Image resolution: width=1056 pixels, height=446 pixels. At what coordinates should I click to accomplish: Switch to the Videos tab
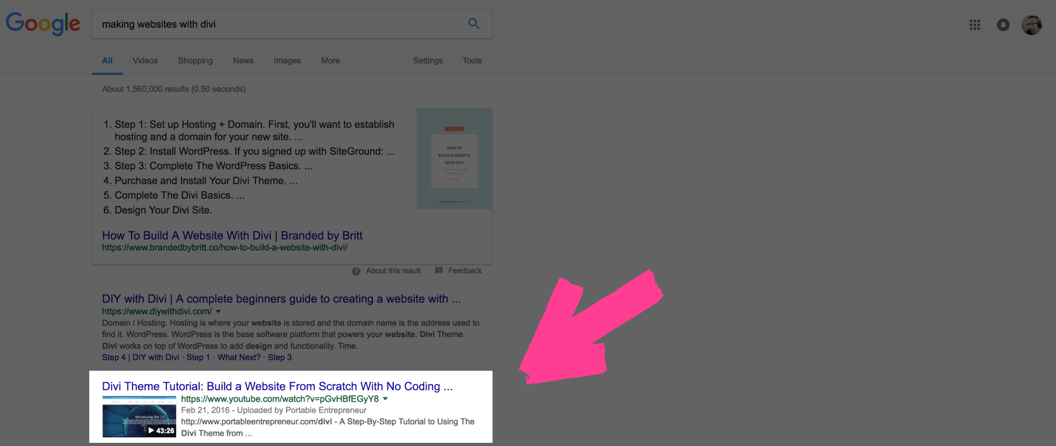(x=145, y=61)
